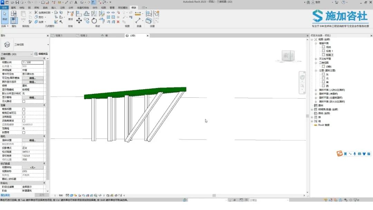The width and height of the screenshot is (373, 210).
Task: Expand 面积平面 (人防分区面积) node
Action: click(x=316, y=90)
